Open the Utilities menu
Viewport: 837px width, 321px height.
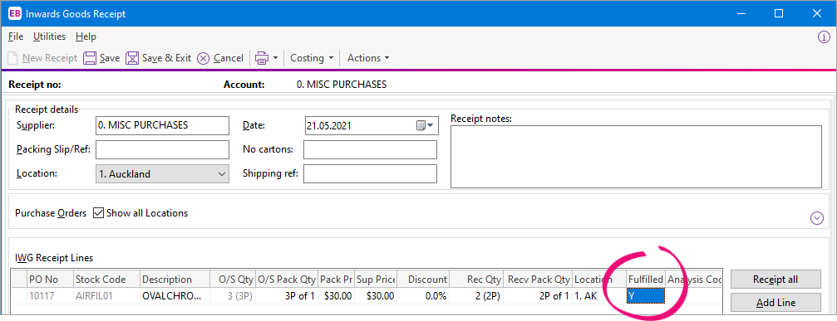(x=50, y=36)
